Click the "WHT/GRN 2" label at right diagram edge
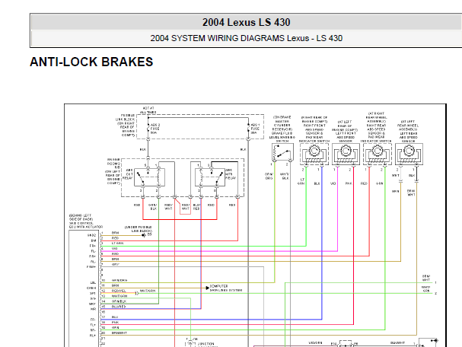Viewport: 462px width, 347px height. 425,288
